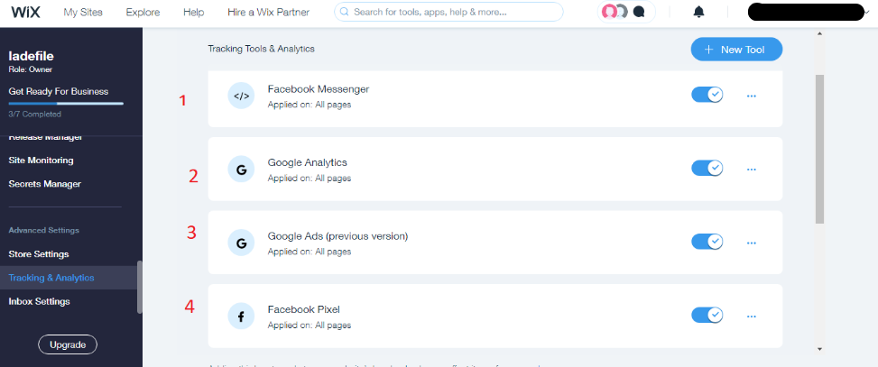Open the My Sites menu
The image size is (878, 367).
coord(83,13)
